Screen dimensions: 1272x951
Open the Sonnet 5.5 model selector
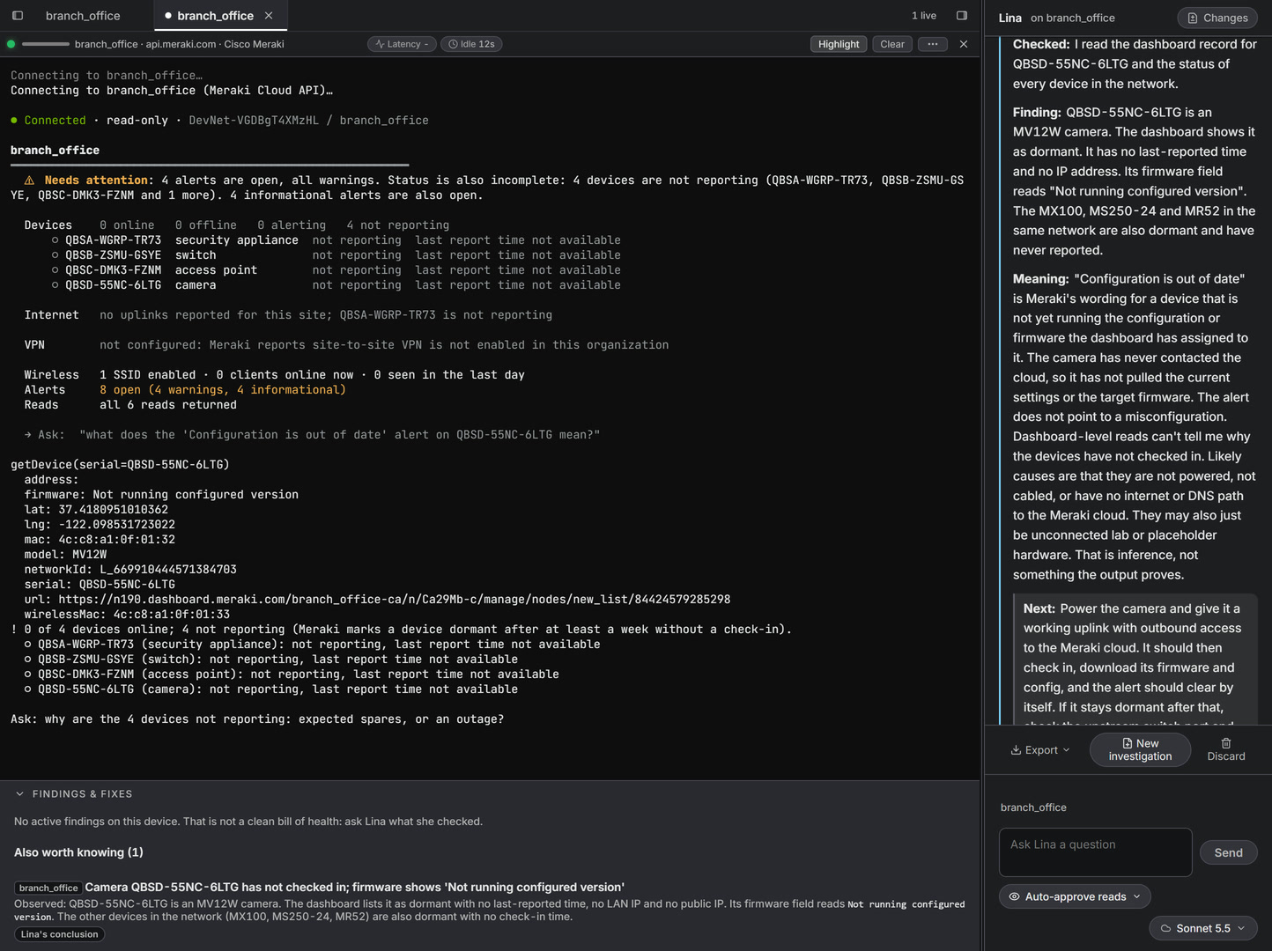[x=1203, y=928]
